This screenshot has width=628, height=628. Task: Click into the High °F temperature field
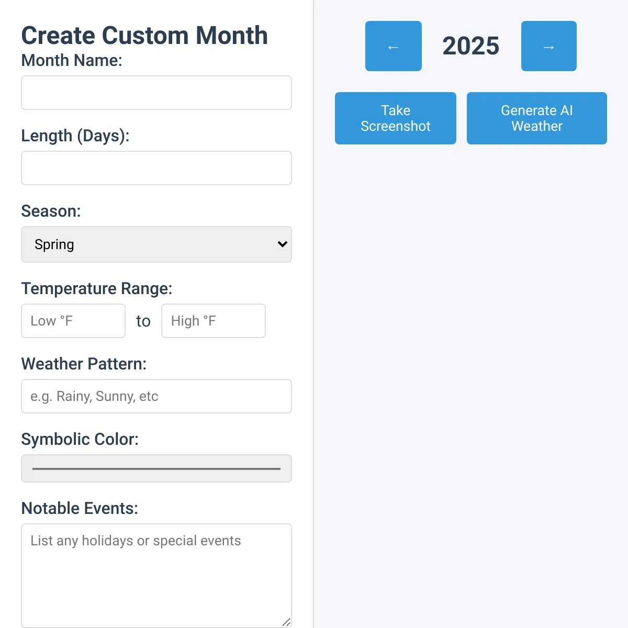coord(214,321)
